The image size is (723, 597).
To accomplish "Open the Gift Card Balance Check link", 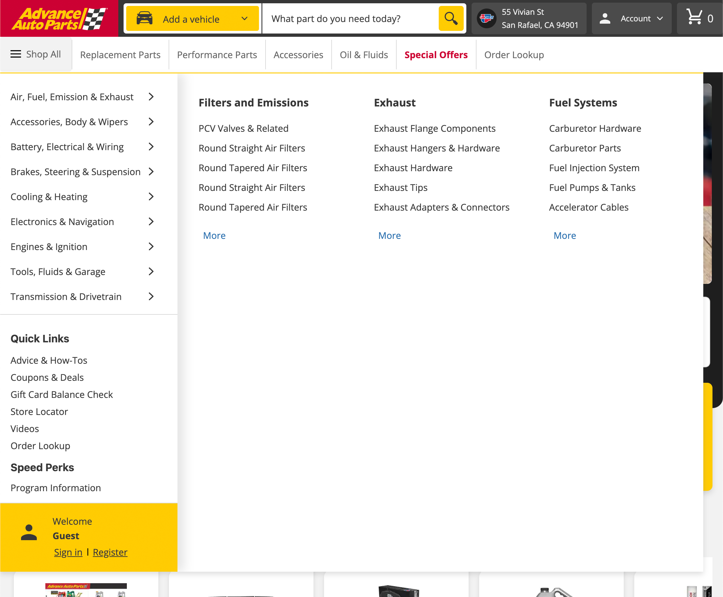I will click(x=61, y=395).
